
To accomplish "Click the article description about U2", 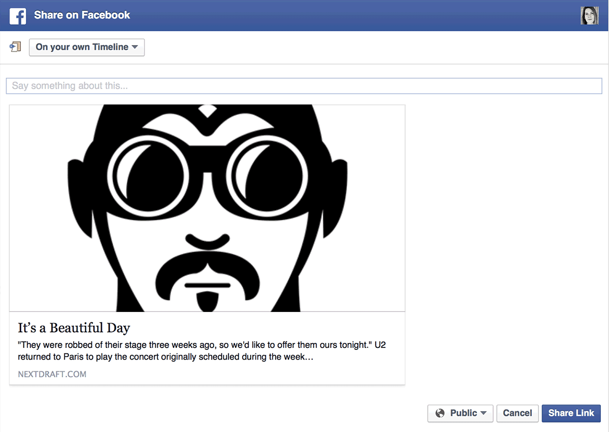I will click(203, 351).
